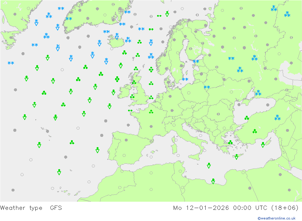
Task: Click the rain symbol over southeast England
Action: (151, 97)
